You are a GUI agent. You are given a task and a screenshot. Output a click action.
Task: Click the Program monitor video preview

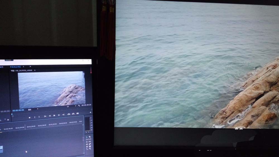(52, 89)
